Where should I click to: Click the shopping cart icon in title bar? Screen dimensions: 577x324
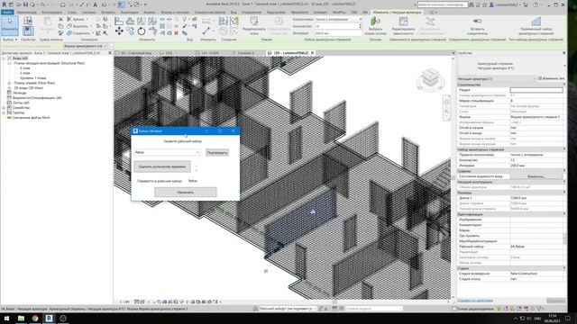coord(527,4)
